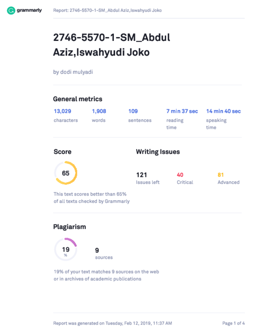Click the grammarly wordmark text

[x=29, y=10]
